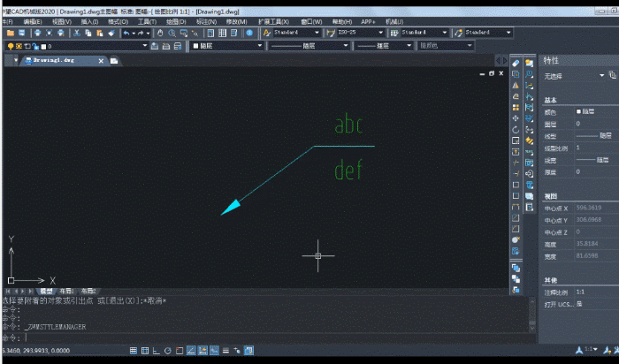This screenshot has width=619, height=364.
Task: Click the eraser icon above right toolbar
Action: tap(516, 63)
